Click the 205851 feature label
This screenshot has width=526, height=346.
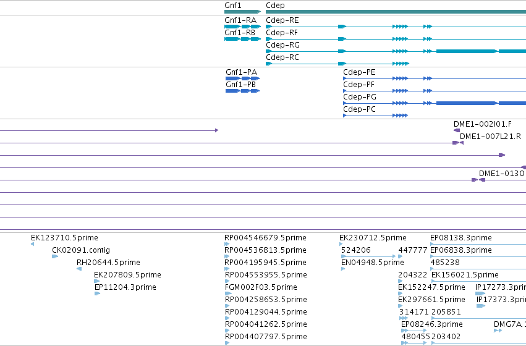click(446, 312)
